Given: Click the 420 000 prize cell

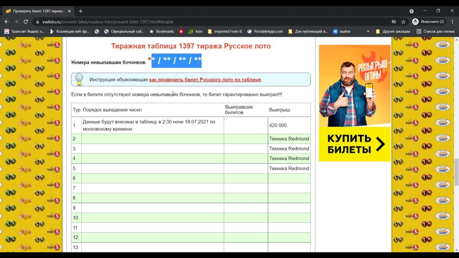Looking at the screenshot, I should coord(289,125).
